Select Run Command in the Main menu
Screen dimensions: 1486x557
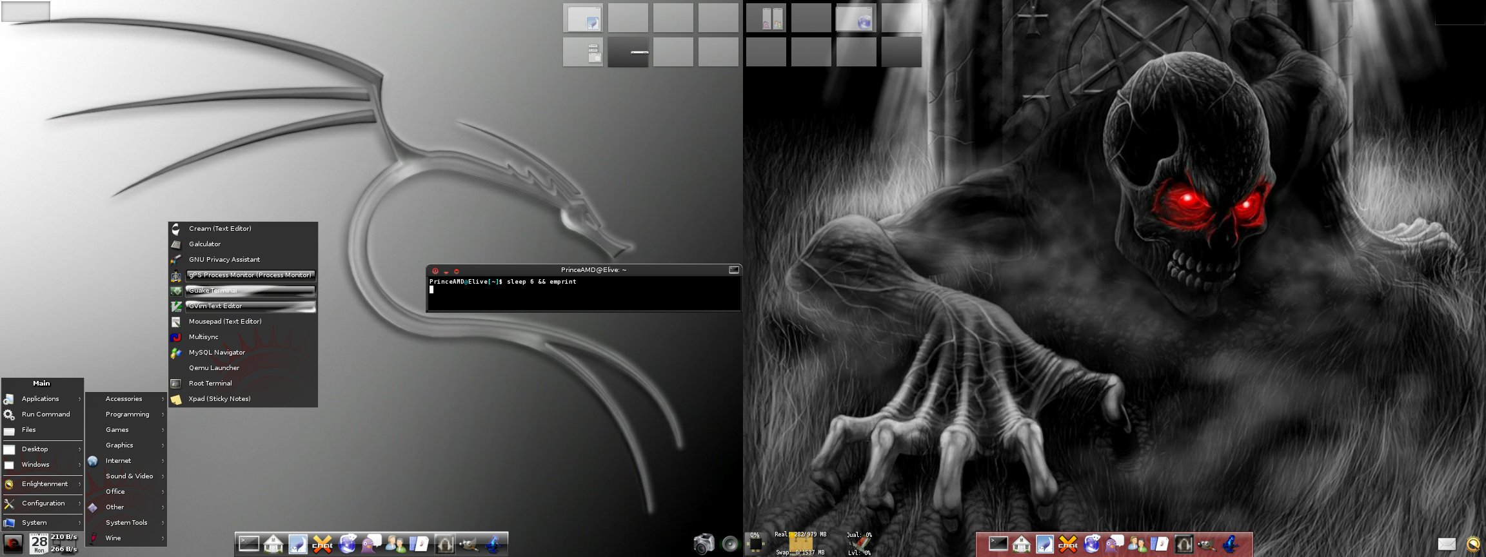click(43, 415)
